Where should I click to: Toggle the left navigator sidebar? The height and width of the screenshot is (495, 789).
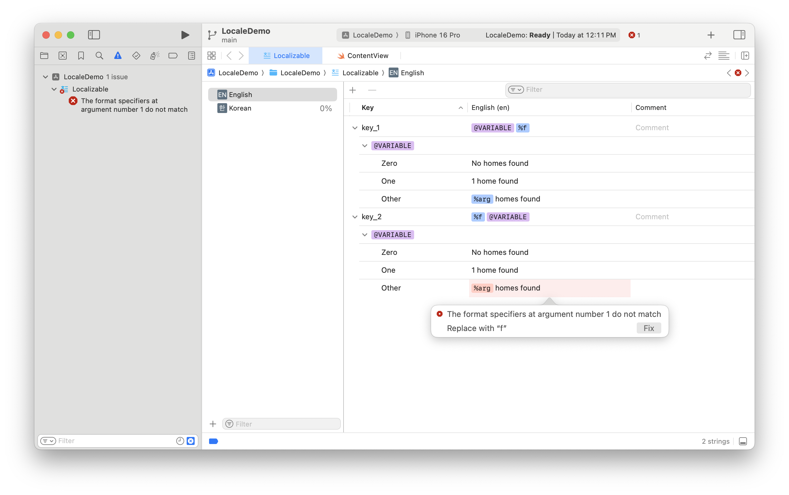coord(94,35)
